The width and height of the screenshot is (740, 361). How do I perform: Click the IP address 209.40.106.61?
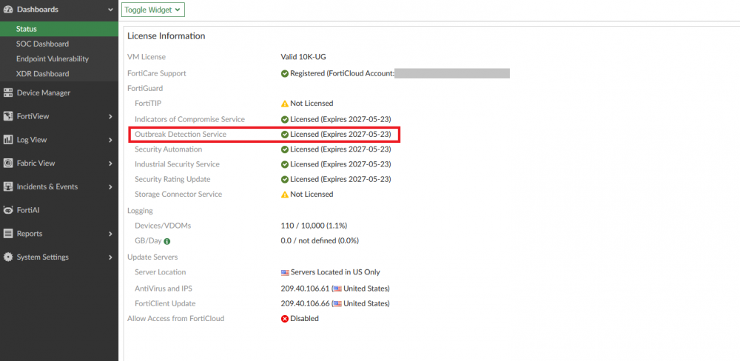tap(305, 289)
